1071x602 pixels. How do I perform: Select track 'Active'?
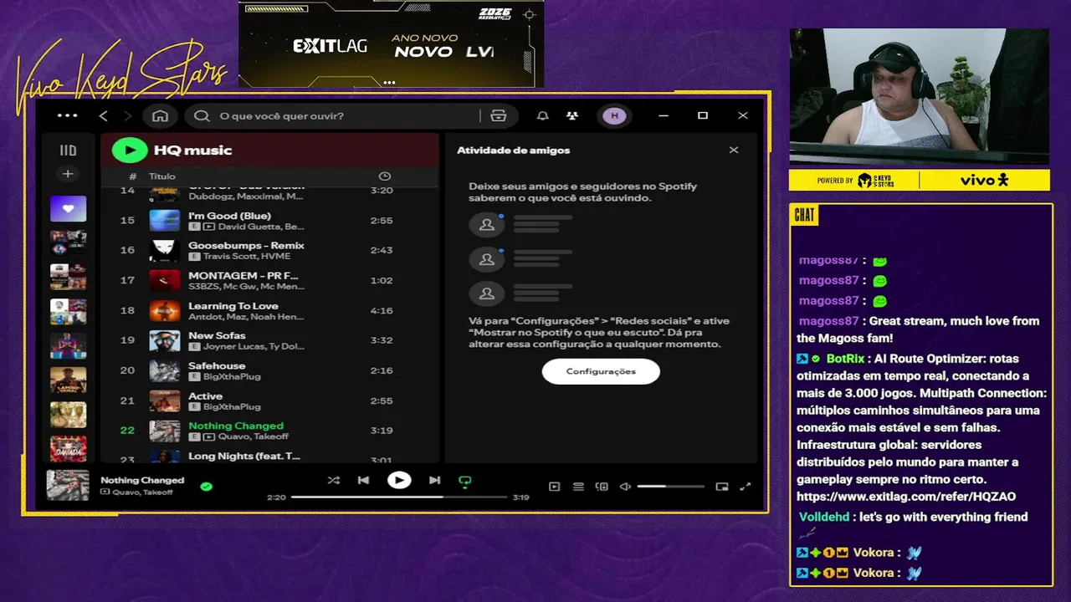click(x=269, y=400)
